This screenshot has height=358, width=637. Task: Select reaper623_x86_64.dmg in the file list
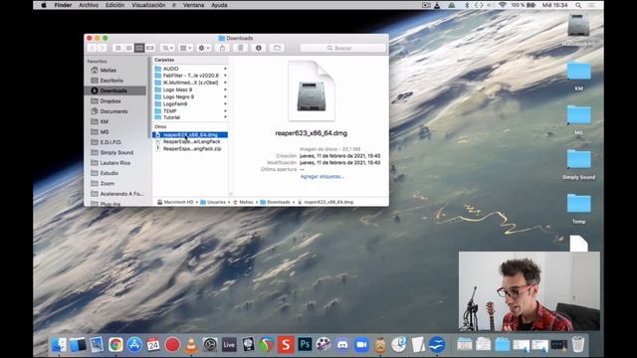pos(190,135)
